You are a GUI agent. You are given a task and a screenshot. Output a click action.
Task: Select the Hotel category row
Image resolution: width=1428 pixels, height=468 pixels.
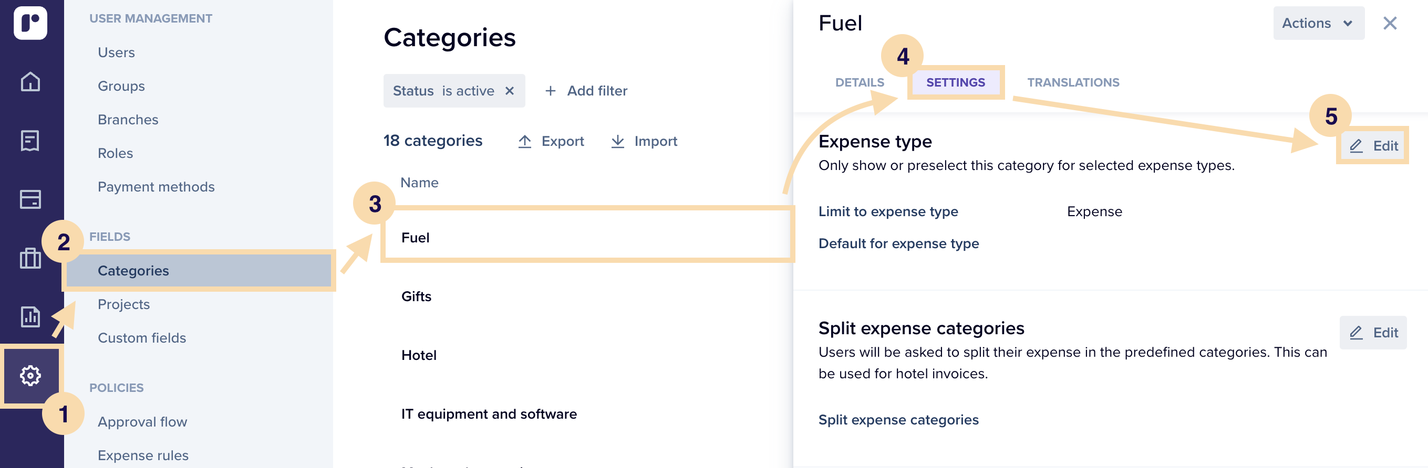587,355
